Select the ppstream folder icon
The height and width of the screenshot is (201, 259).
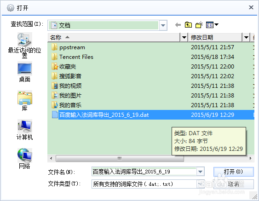point(54,47)
